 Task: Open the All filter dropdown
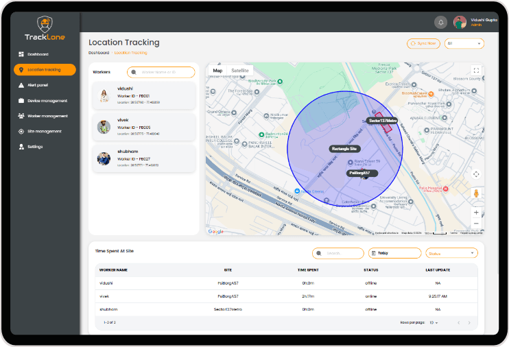pyautogui.click(x=464, y=43)
